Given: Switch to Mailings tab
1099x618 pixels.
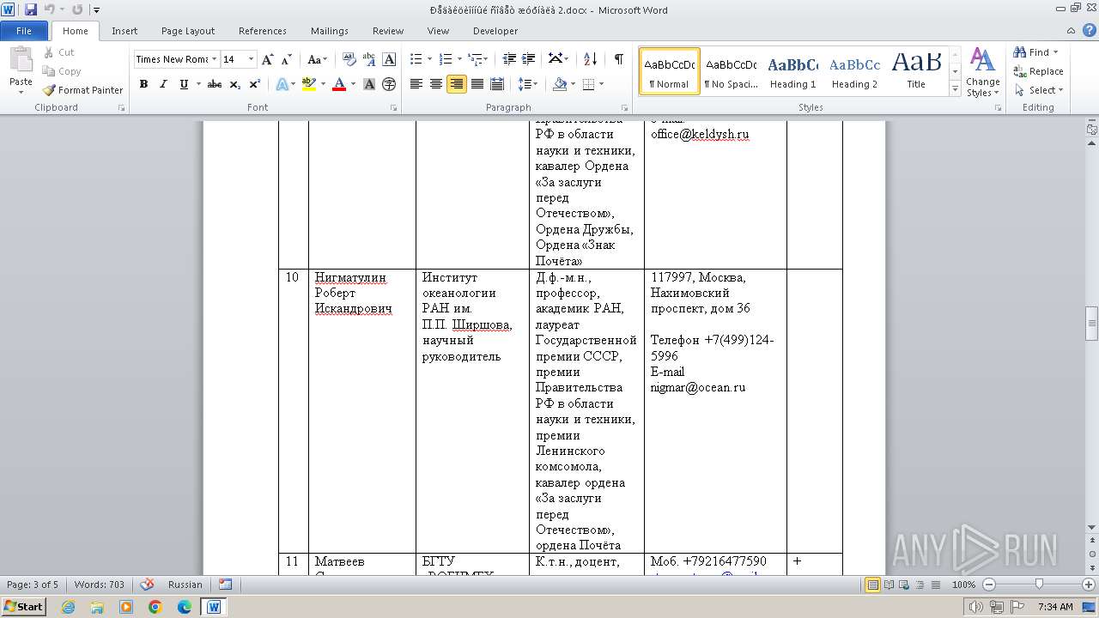Looking at the screenshot, I should coord(330,31).
